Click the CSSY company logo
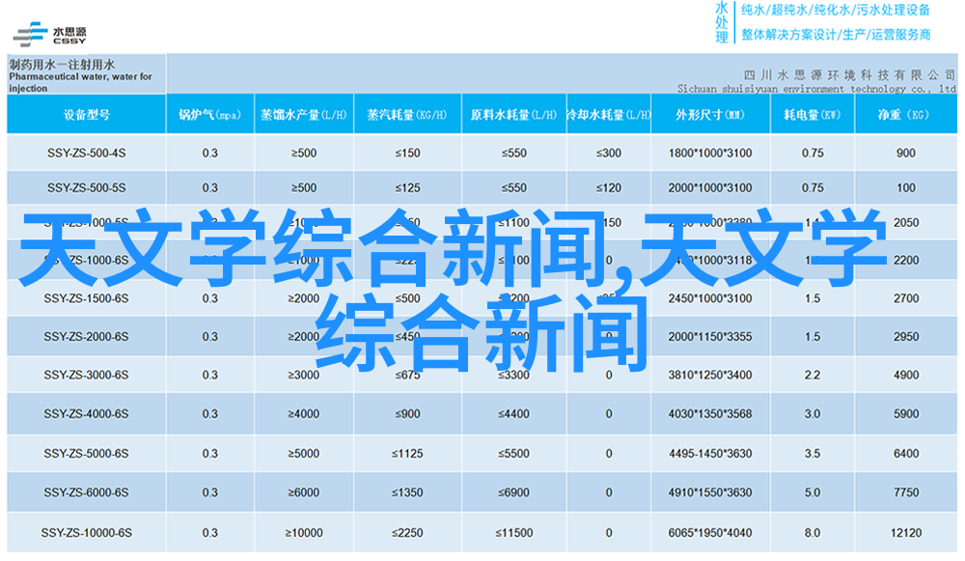This screenshot has height=561, width=965. [x=48, y=33]
